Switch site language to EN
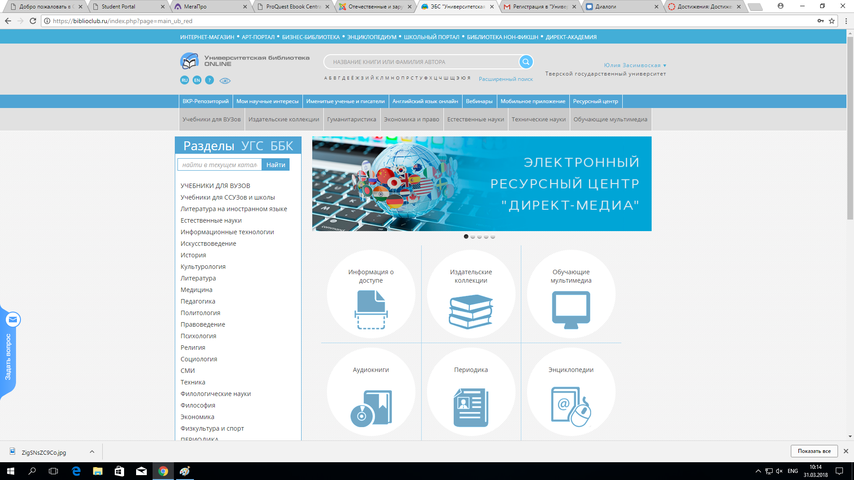 click(197, 80)
